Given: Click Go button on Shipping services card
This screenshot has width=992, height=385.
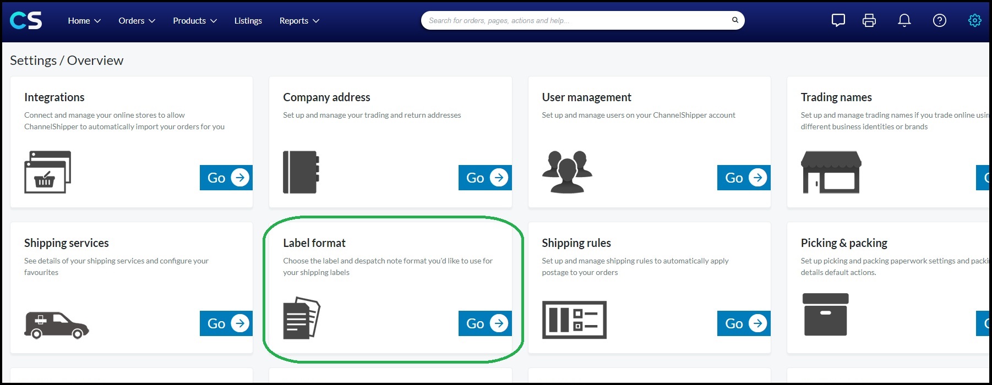Looking at the screenshot, I should [226, 323].
